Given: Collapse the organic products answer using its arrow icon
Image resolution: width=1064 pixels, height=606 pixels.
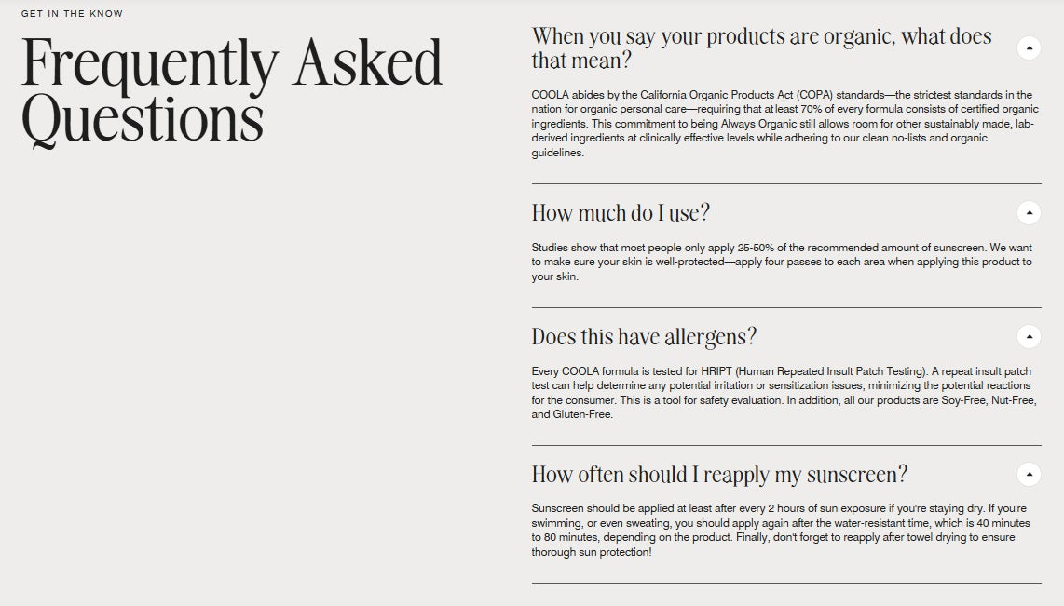Looking at the screenshot, I should point(1029,47).
